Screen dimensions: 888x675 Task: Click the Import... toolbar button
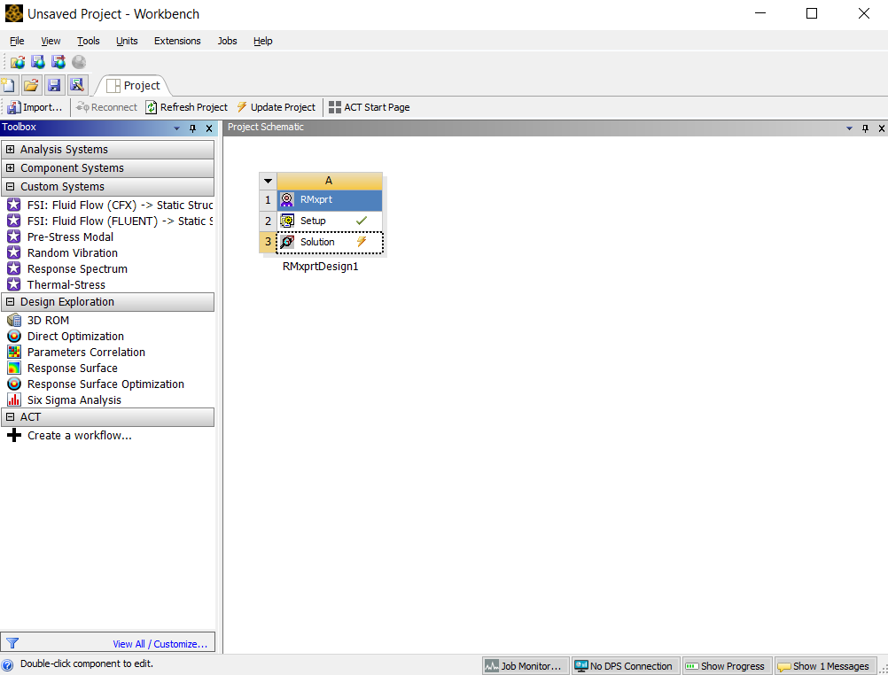point(35,107)
